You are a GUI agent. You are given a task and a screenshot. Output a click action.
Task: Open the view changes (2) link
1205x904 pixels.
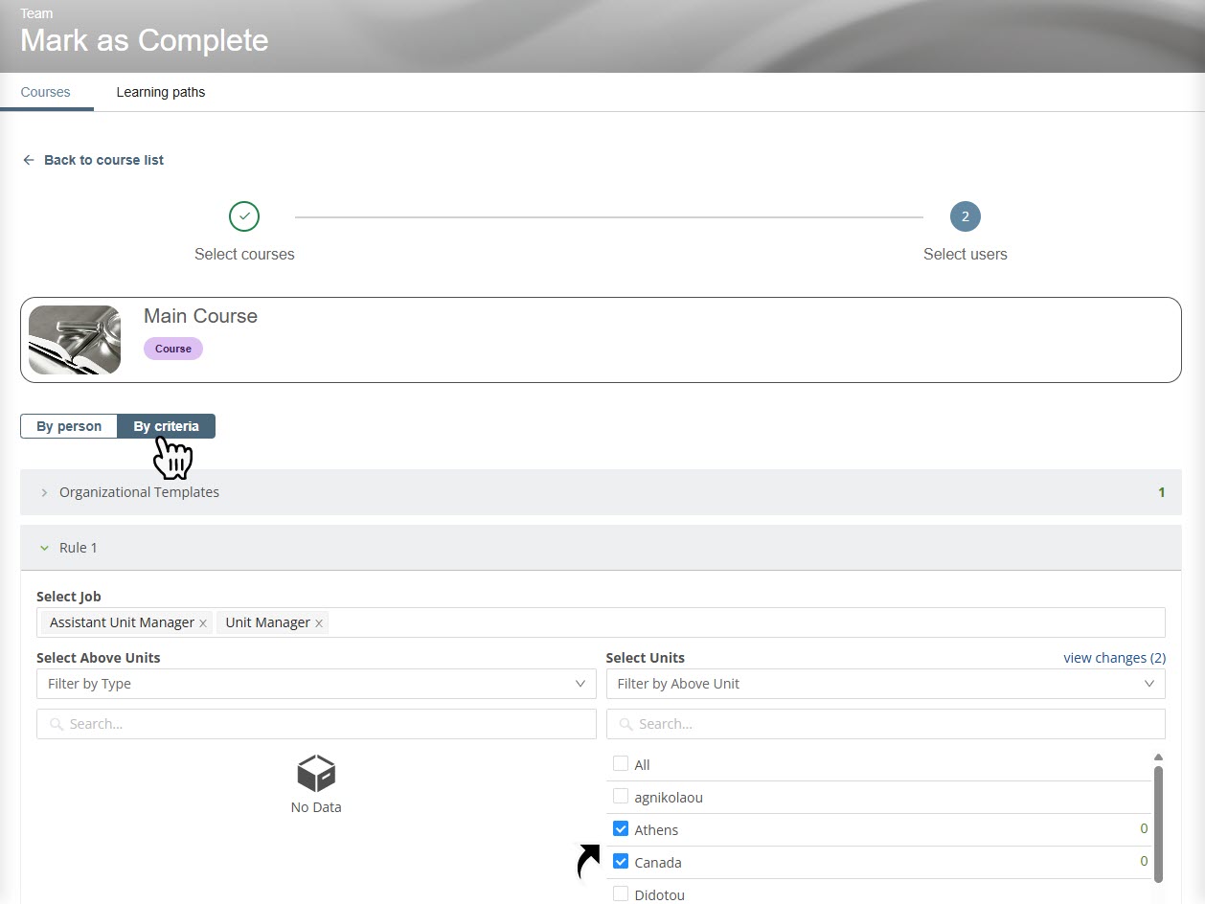[x=1114, y=658]
